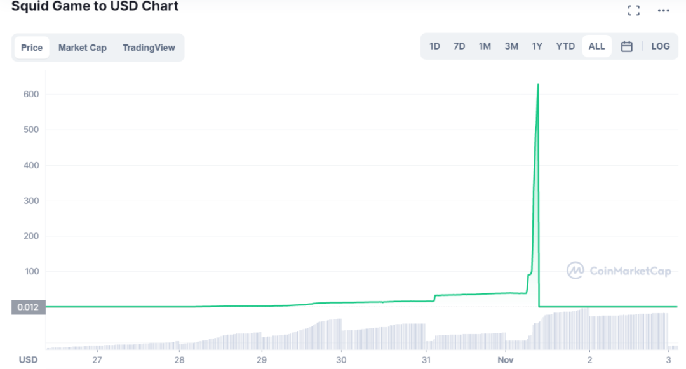Click the Nov label on the time axis
Viewport: 686px width, 369px height.
pos(506,359)
